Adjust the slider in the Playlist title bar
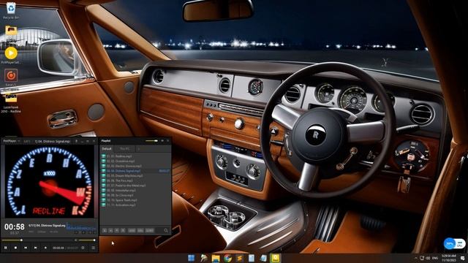The width and height of the screenshot is (468, 263). (x=151, y=141)
